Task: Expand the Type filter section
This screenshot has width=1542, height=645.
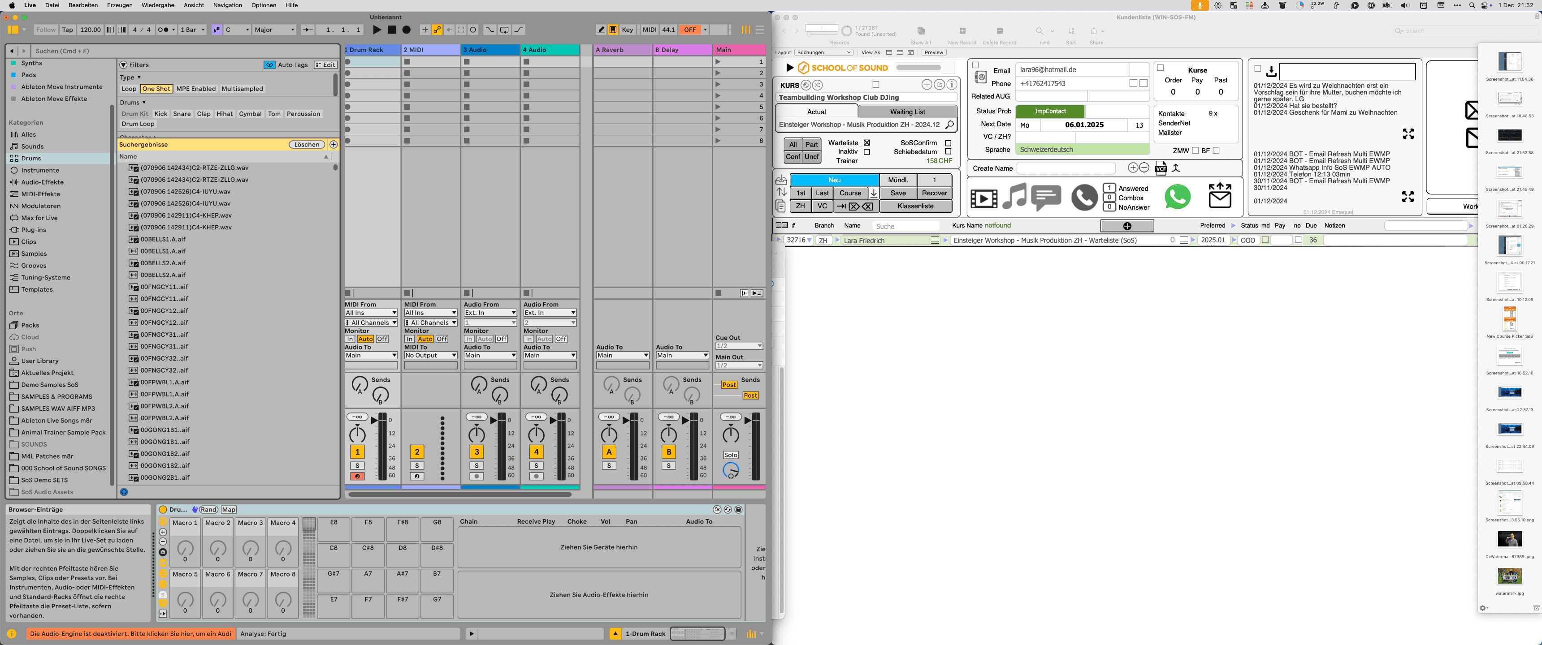Action: click(x=130, y=78)
